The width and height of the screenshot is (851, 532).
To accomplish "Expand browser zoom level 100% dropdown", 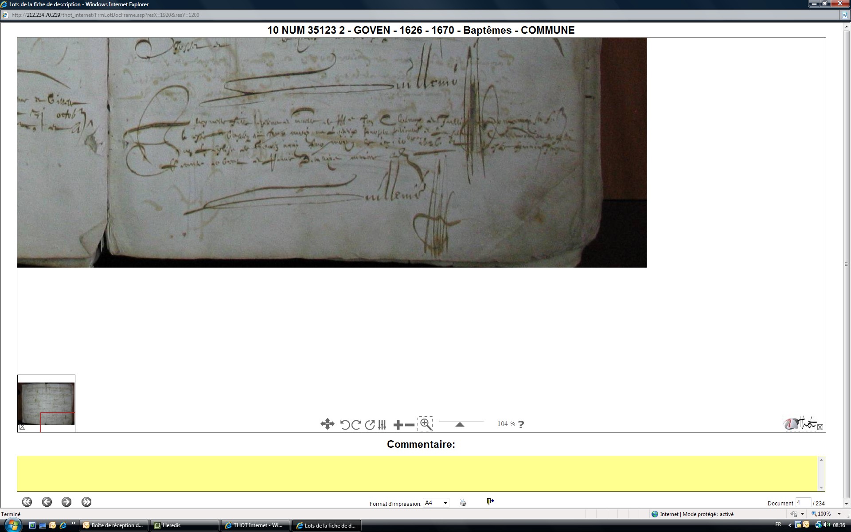I will pyautogui.click(x=839, y=514).
